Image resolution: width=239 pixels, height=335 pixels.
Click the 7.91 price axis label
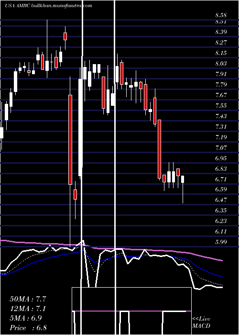[x=221, y=74]
